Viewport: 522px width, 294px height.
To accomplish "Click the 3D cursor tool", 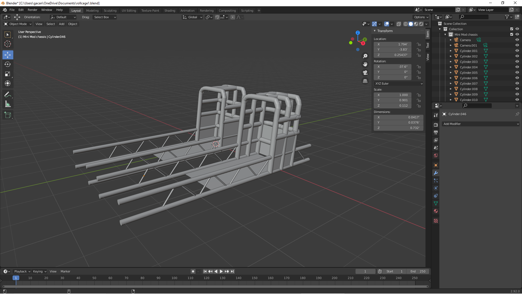I will click(8, 44).
